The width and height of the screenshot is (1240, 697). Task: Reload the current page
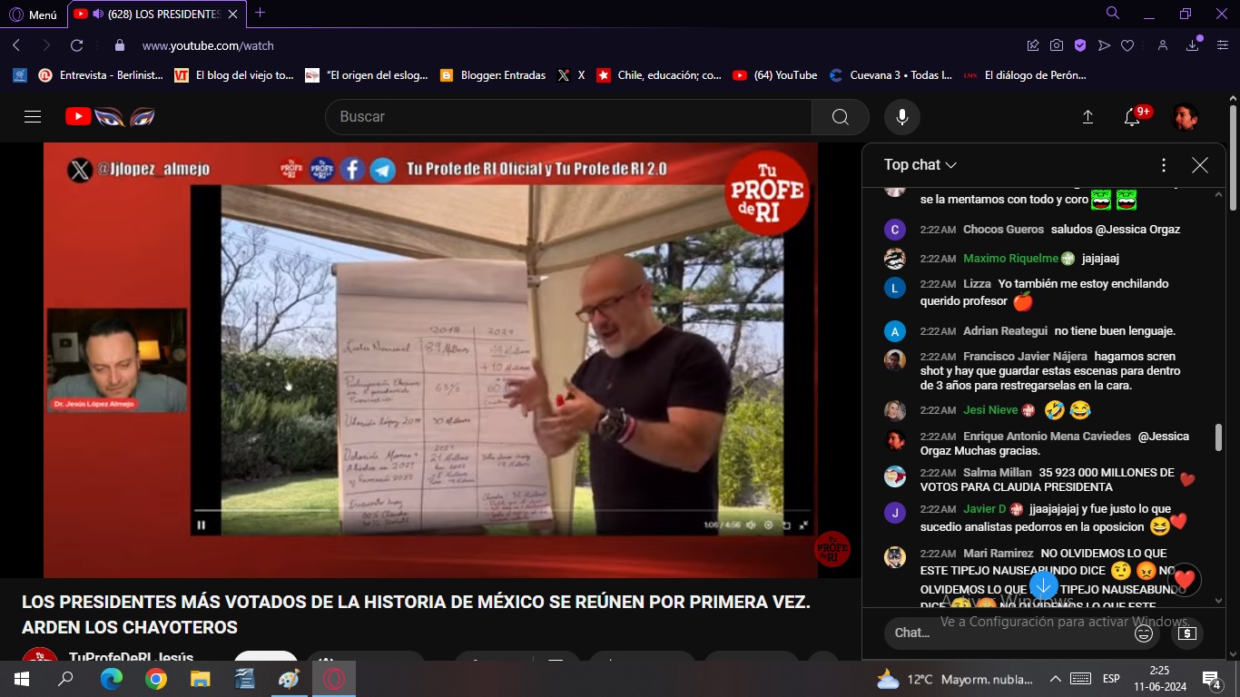[x=76, y=45]
